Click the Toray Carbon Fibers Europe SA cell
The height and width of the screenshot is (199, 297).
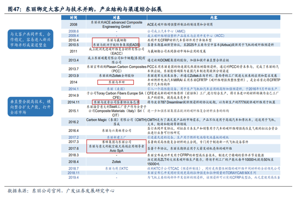click(117, 95)
